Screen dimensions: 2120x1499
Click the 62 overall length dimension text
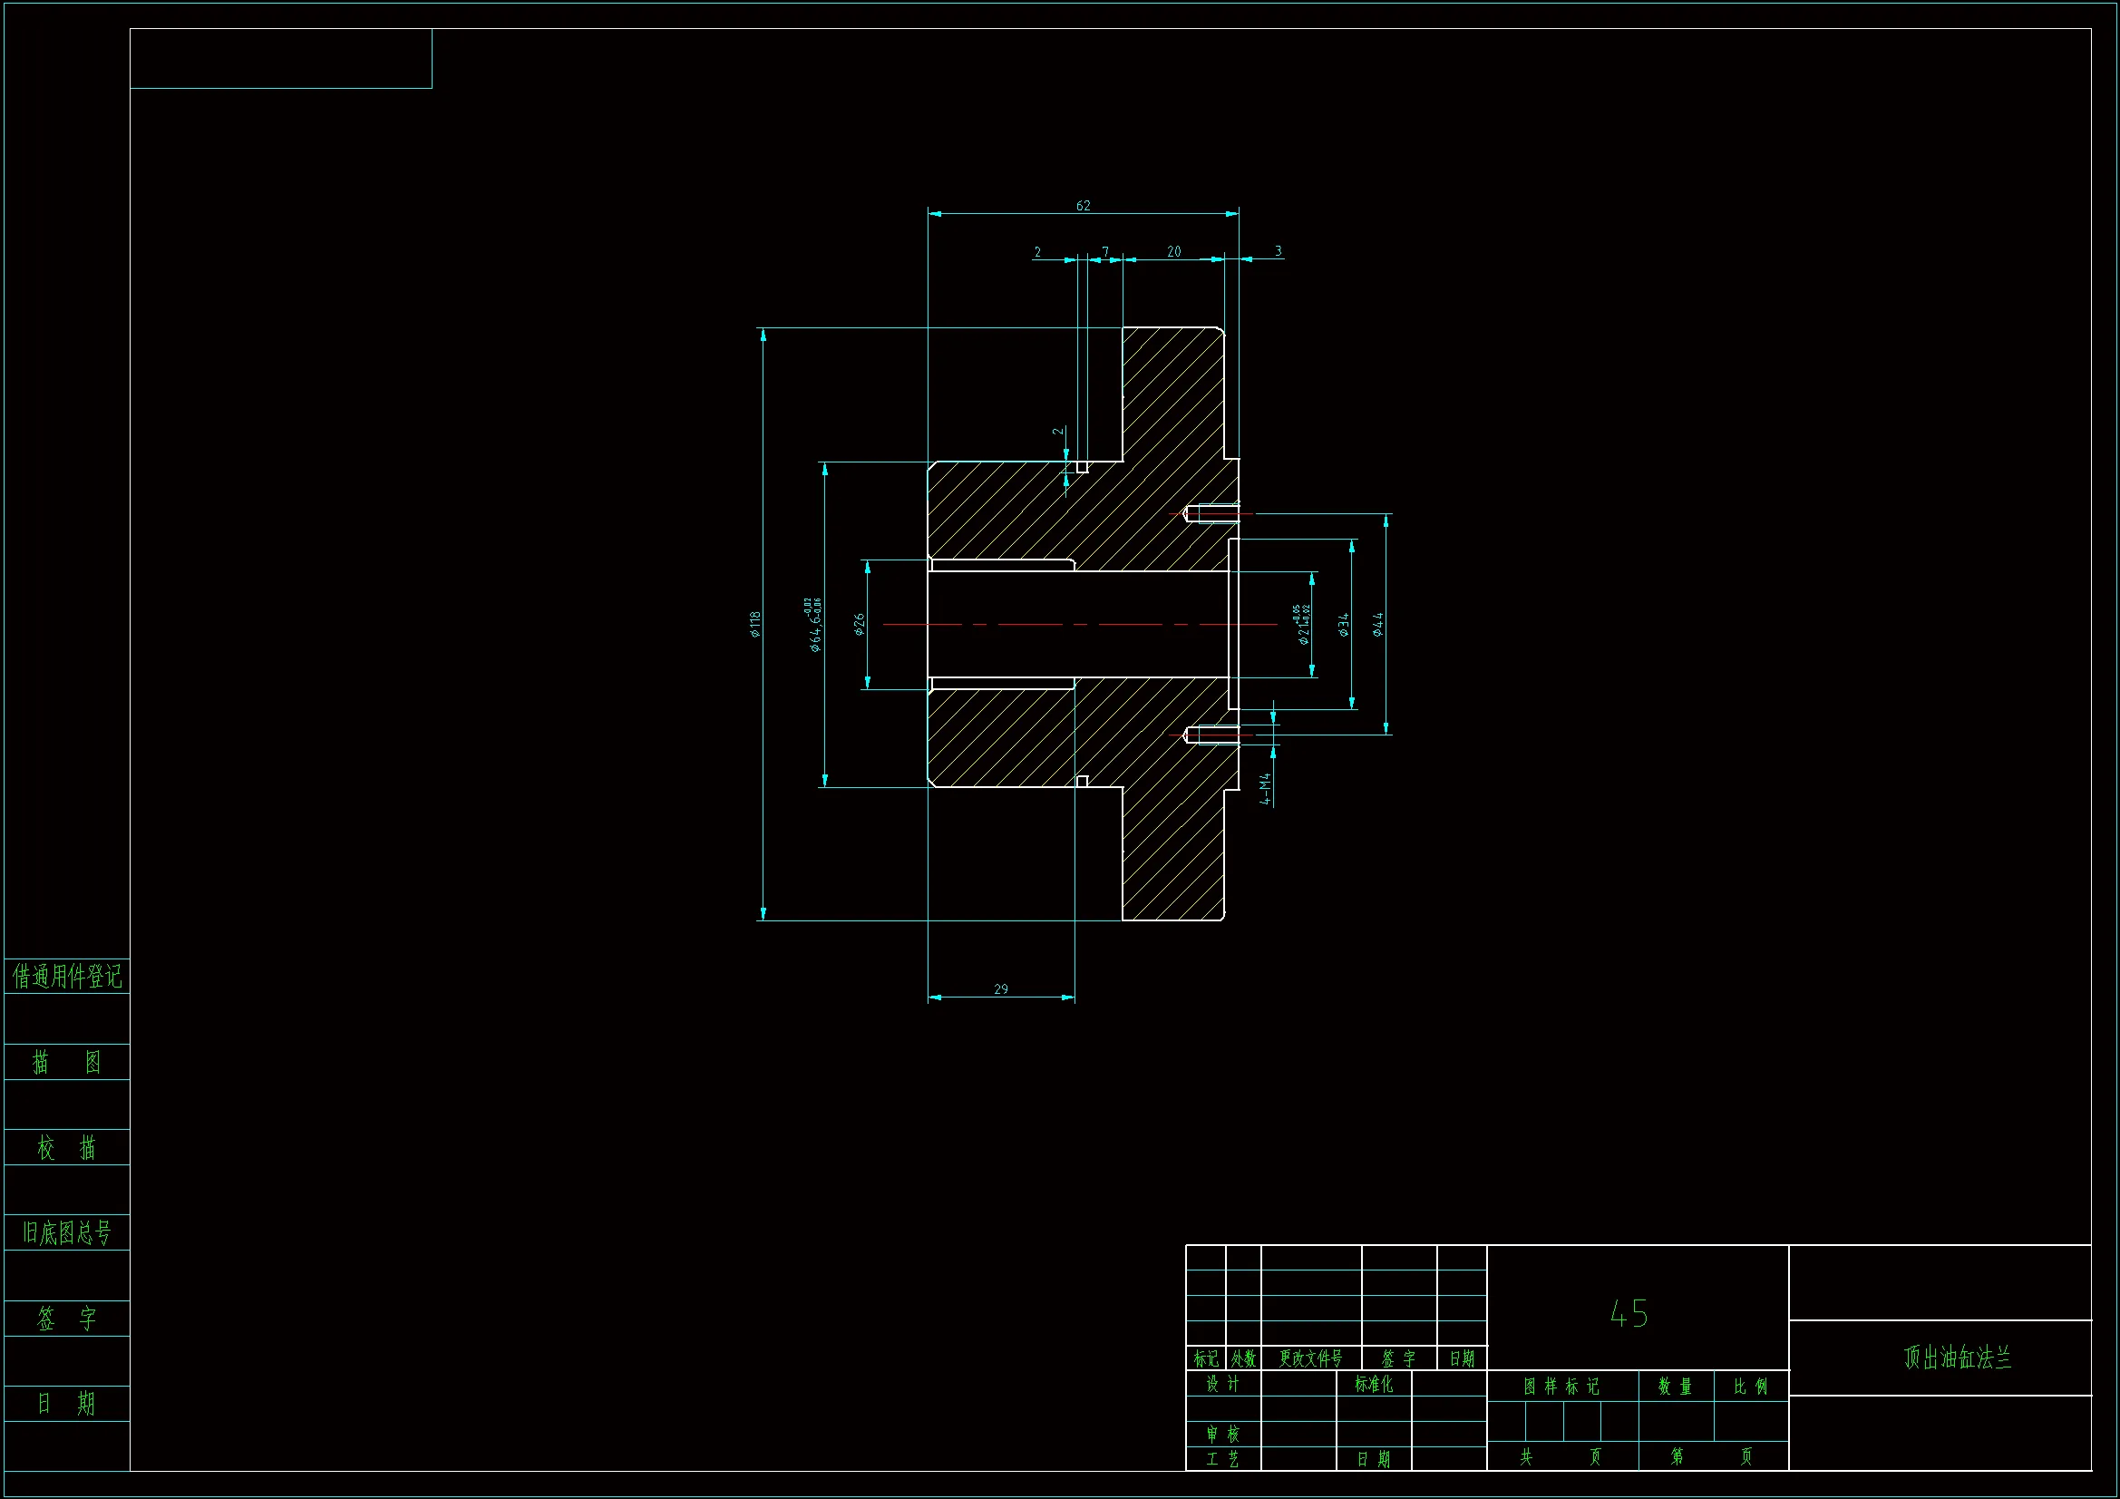tap(1083, 206)
